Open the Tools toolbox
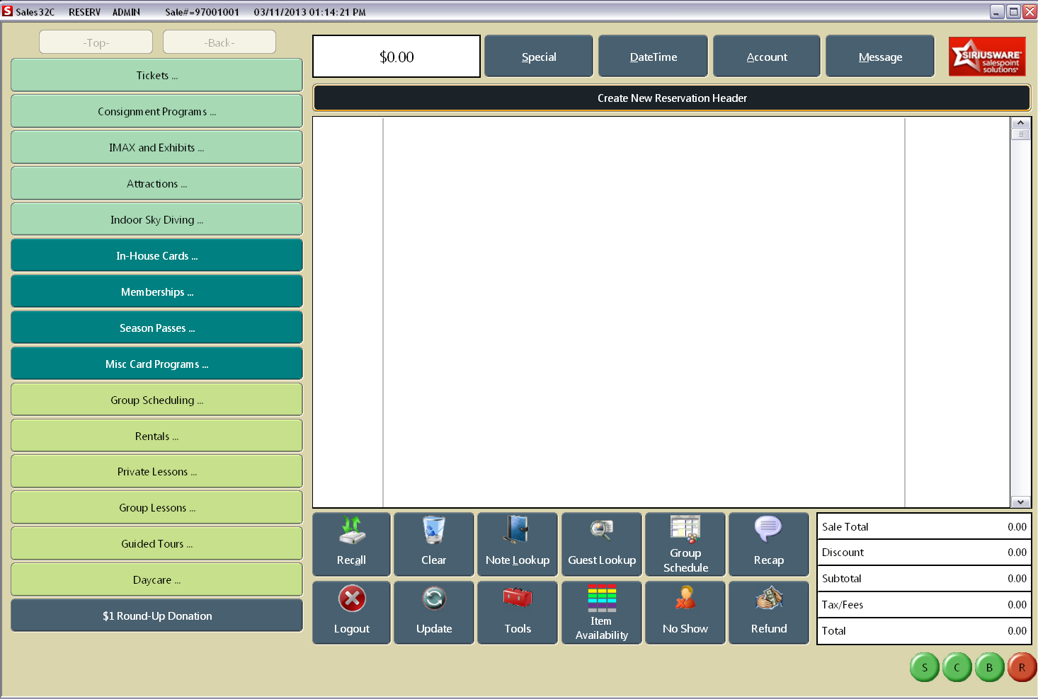This screenshot has height=699, width=1038. [x=517, y=611]
